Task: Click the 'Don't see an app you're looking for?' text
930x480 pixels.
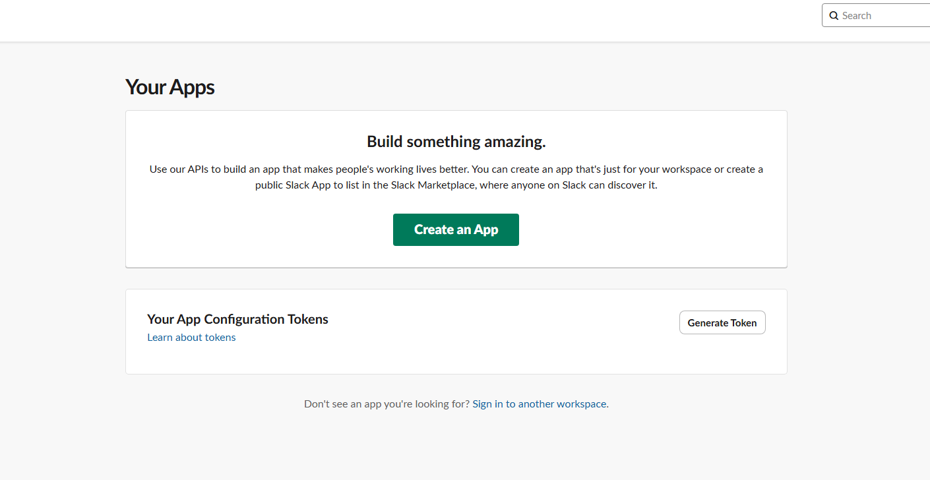Action: point(387,404)
